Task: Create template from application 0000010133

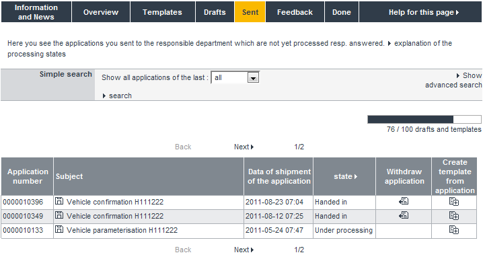Action: tap(454, 230)
